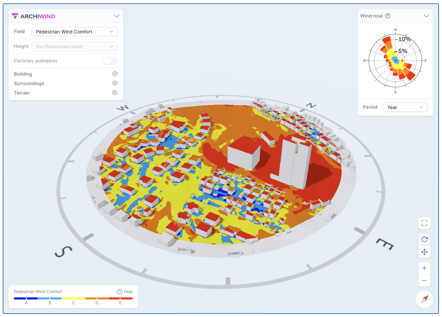Change the Period from Year

point(405,107)
